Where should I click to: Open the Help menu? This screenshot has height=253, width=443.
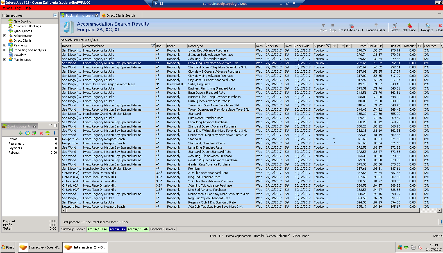pos(28,8)
